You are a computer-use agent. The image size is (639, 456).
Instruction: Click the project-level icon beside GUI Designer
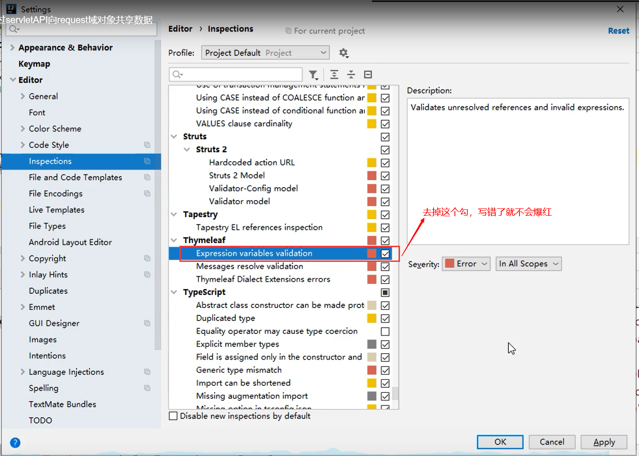coord(147,323)
